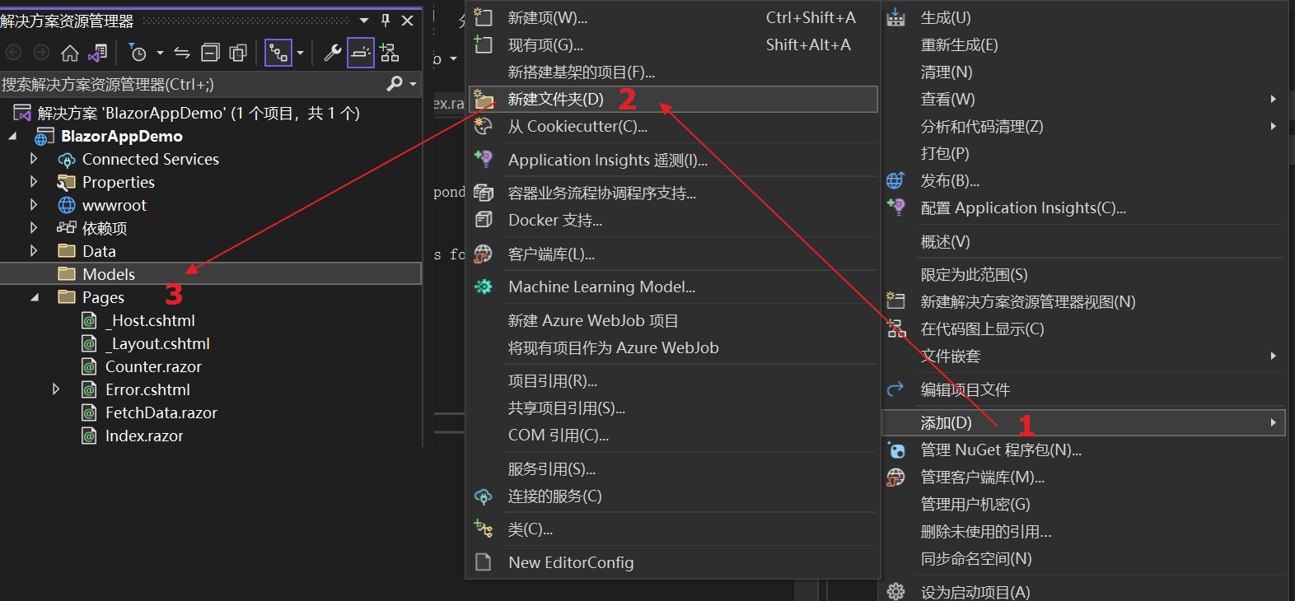1295x601 pixels.
Task: Click the Home icon in Solution Explorer toolbar
Action: point(70,54)
